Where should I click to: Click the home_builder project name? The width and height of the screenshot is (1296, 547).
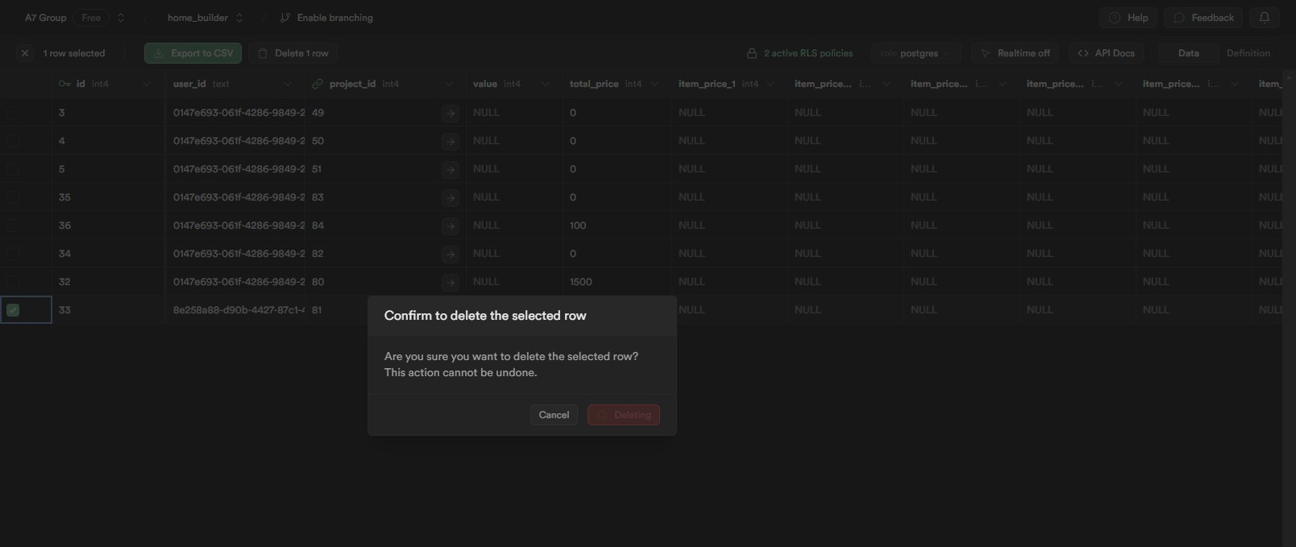point(197,18)
